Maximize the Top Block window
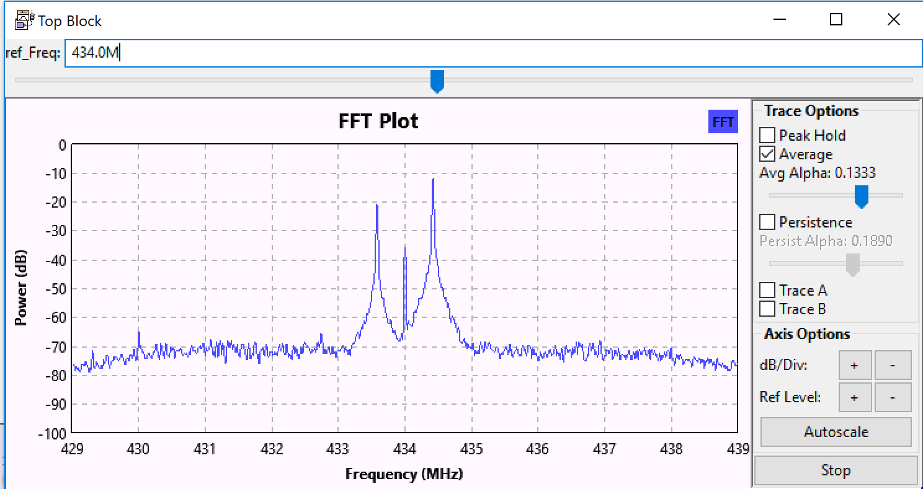This screenshot has height=489, width=923. point(836,20)
